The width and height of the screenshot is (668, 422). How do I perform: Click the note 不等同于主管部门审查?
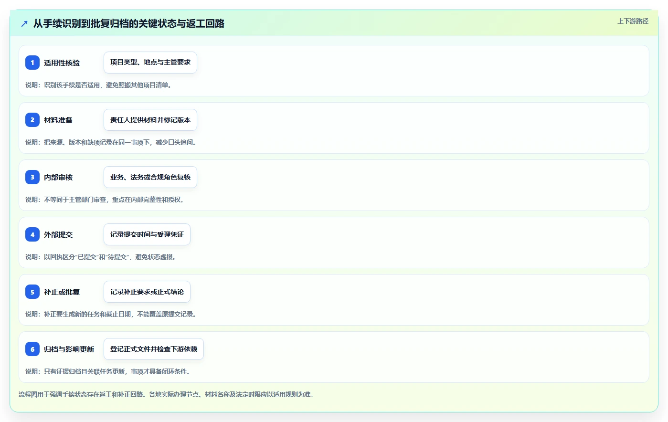click(105, 200)
